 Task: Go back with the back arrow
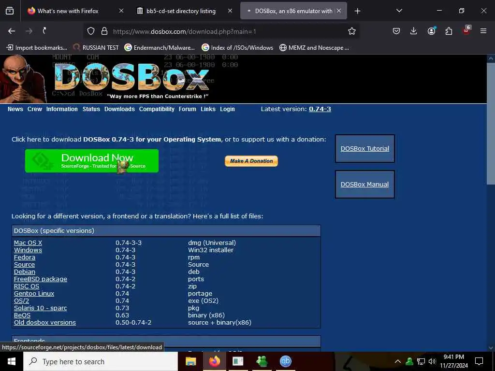pyautogui.click(x=12, y=31)
